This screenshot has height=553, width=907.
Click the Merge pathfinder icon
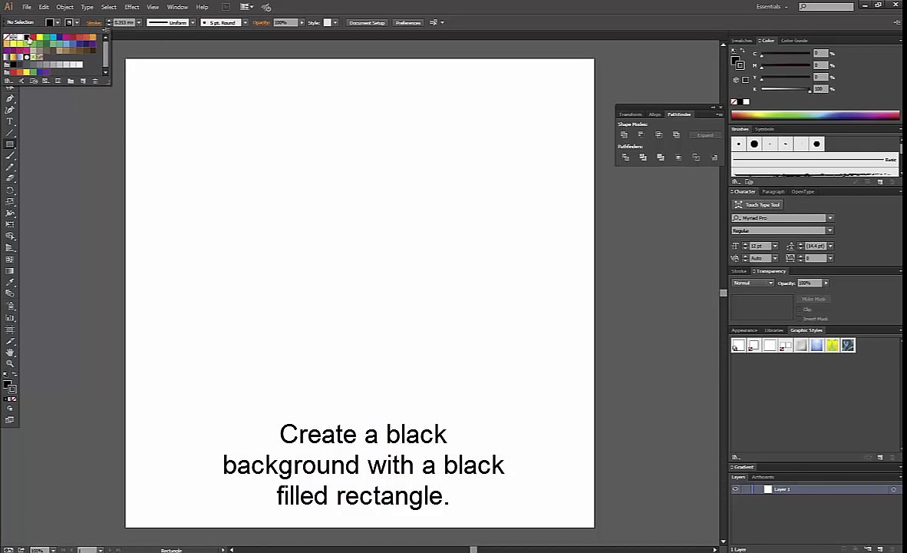661,157
